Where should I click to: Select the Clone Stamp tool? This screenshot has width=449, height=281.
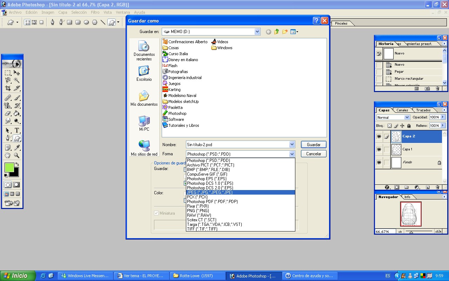pos(8,105)
